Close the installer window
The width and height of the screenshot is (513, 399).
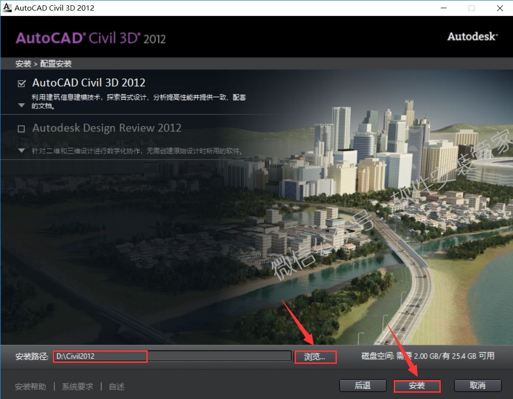[499, 8]
